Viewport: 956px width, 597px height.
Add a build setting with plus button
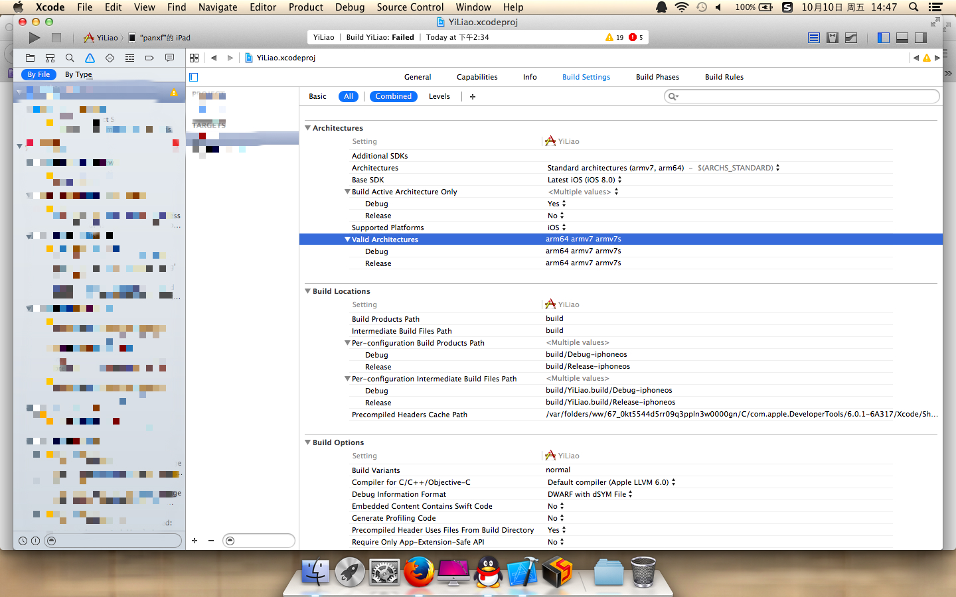[x=473, y=96]
